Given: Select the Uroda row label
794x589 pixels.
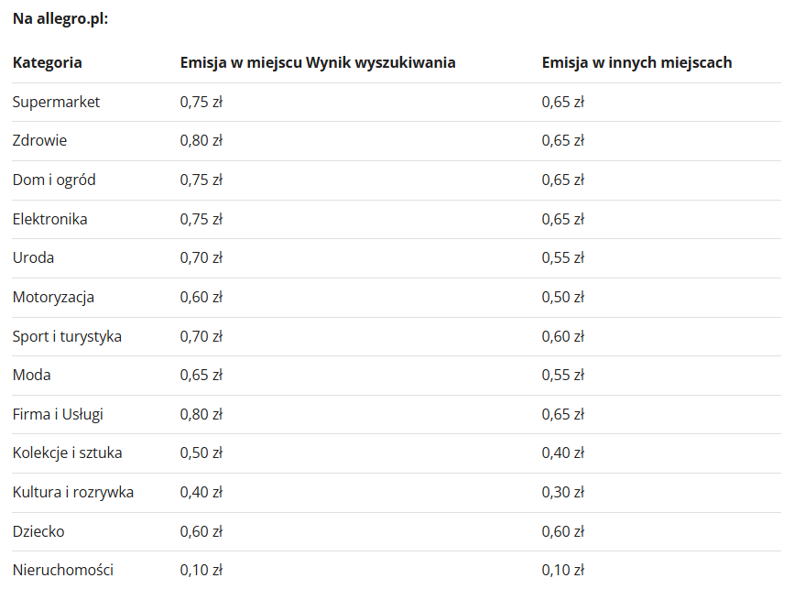Looking at the screenshot, I should coord(33,257).
